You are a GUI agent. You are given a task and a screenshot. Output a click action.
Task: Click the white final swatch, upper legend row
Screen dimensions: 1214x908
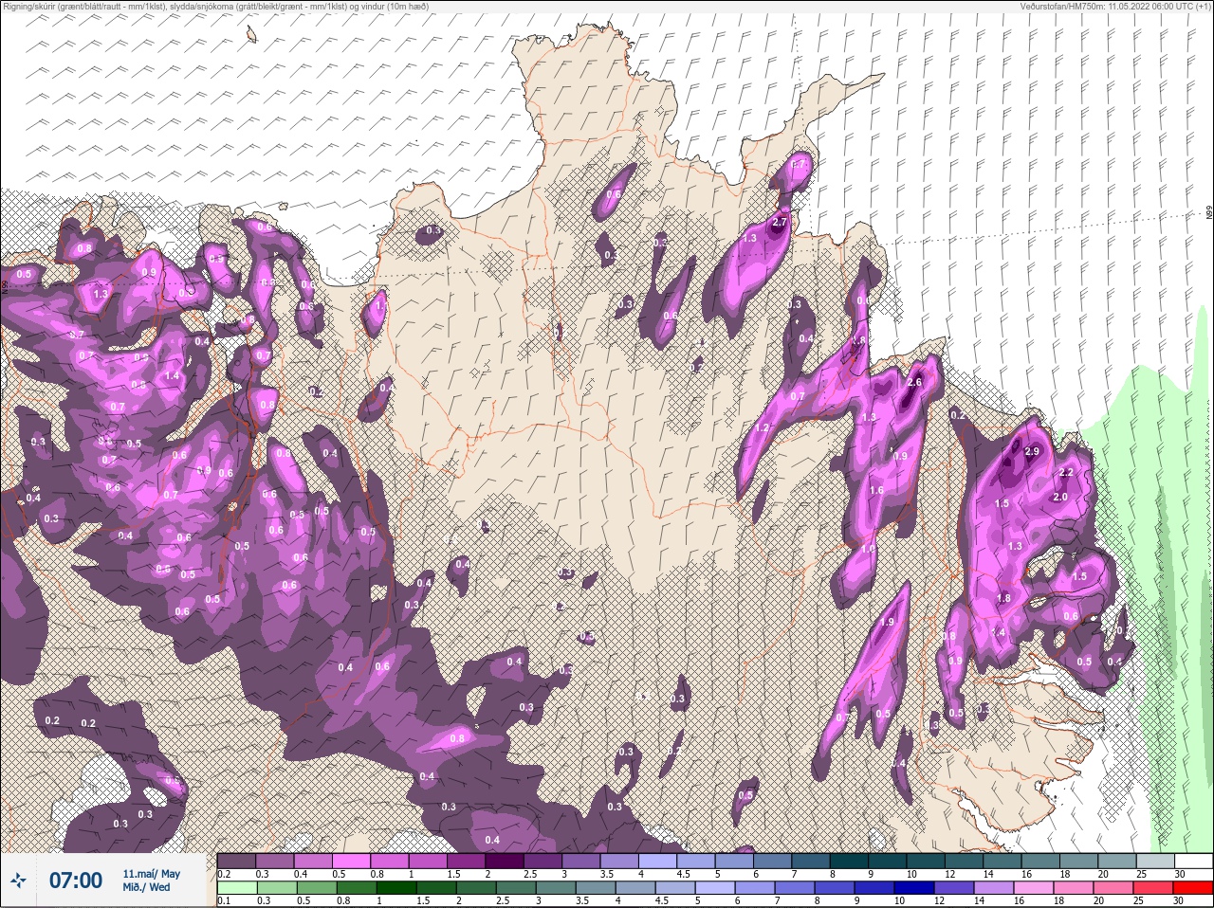(x=1192, y=861)
